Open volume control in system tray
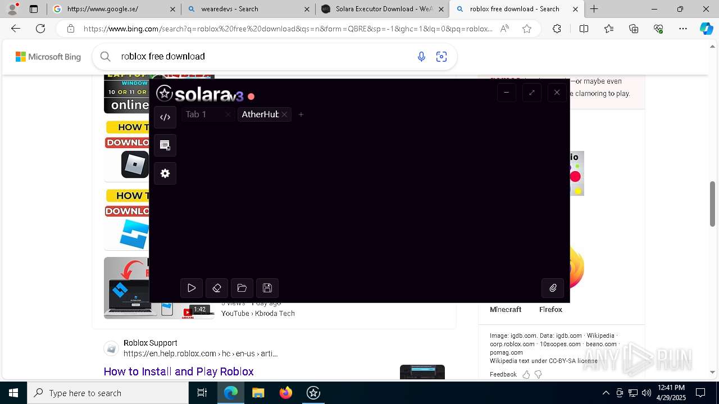Image resolution: width=719 pixels, height=404 pixels. (647, 393)
